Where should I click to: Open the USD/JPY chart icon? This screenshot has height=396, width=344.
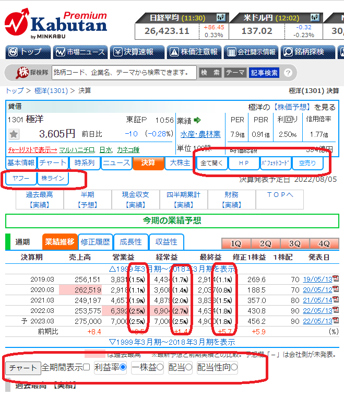pyautogui.click(x=315, y=17)
